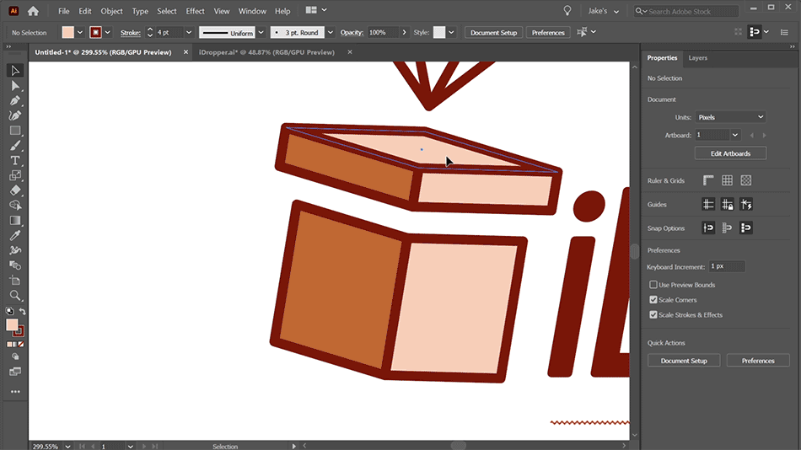Screen dimensions: 801x450
Task: Uncheck Scale Corners
Action: point(653,300)
